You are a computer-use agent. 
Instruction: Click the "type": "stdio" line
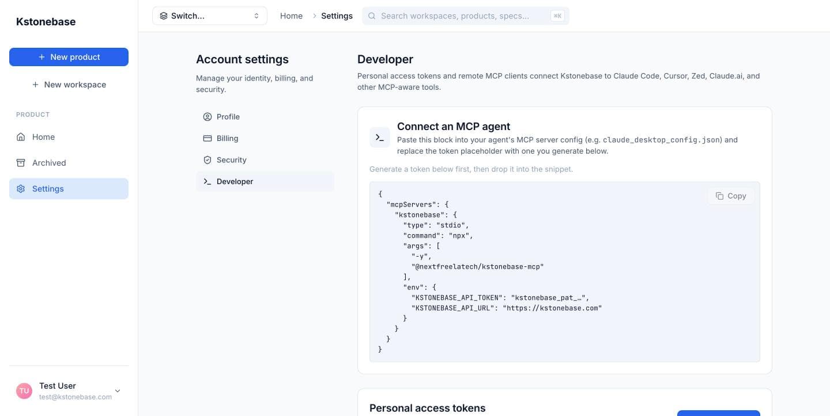(x=436, y=225)
